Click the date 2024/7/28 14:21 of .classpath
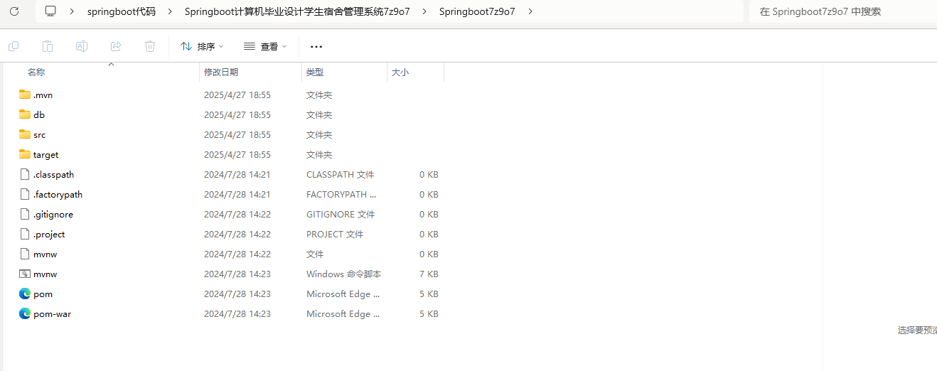This screenshot has height=371, width=937. pos(237,174)
